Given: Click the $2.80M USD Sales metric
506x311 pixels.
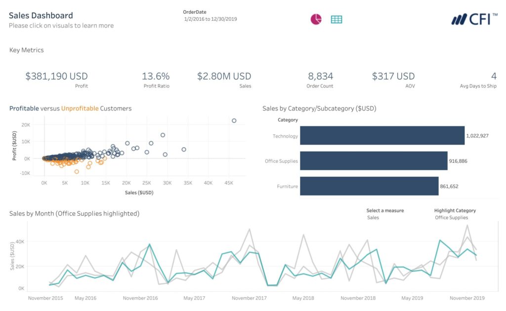Looking at the screenshot, I should [x=224, y=76].
